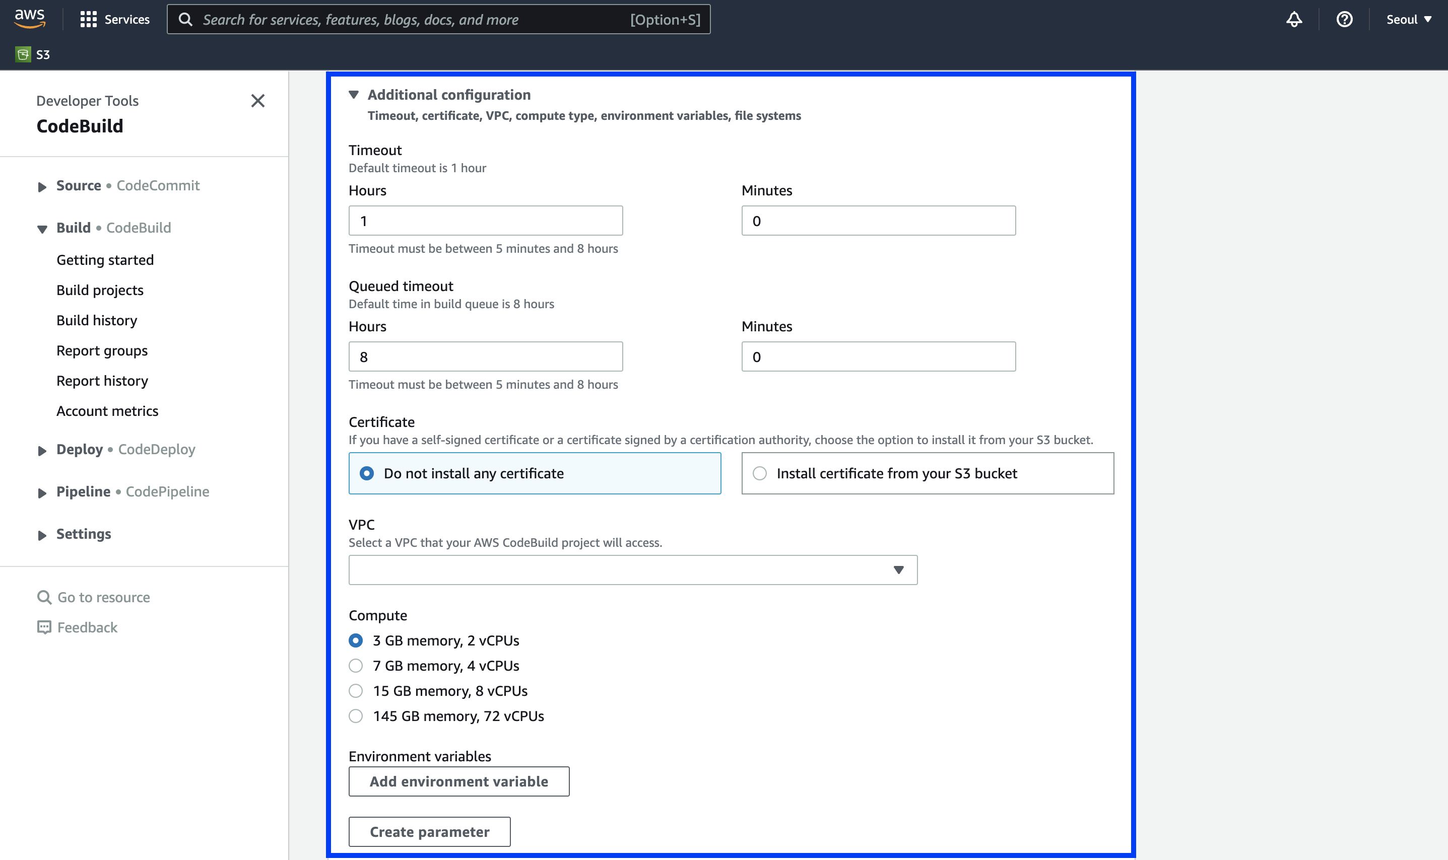This screenshot has width=1448, height=860.
Task: Click the Feedback link in sidebar
Action: [88, 627]
